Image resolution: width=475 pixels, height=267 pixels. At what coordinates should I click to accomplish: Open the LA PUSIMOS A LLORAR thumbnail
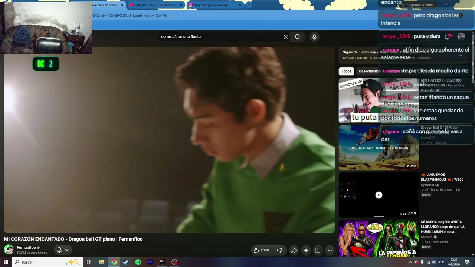(x=379, y=238)
